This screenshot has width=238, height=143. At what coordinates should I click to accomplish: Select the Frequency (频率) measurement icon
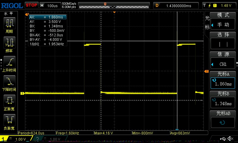point(10,42)
